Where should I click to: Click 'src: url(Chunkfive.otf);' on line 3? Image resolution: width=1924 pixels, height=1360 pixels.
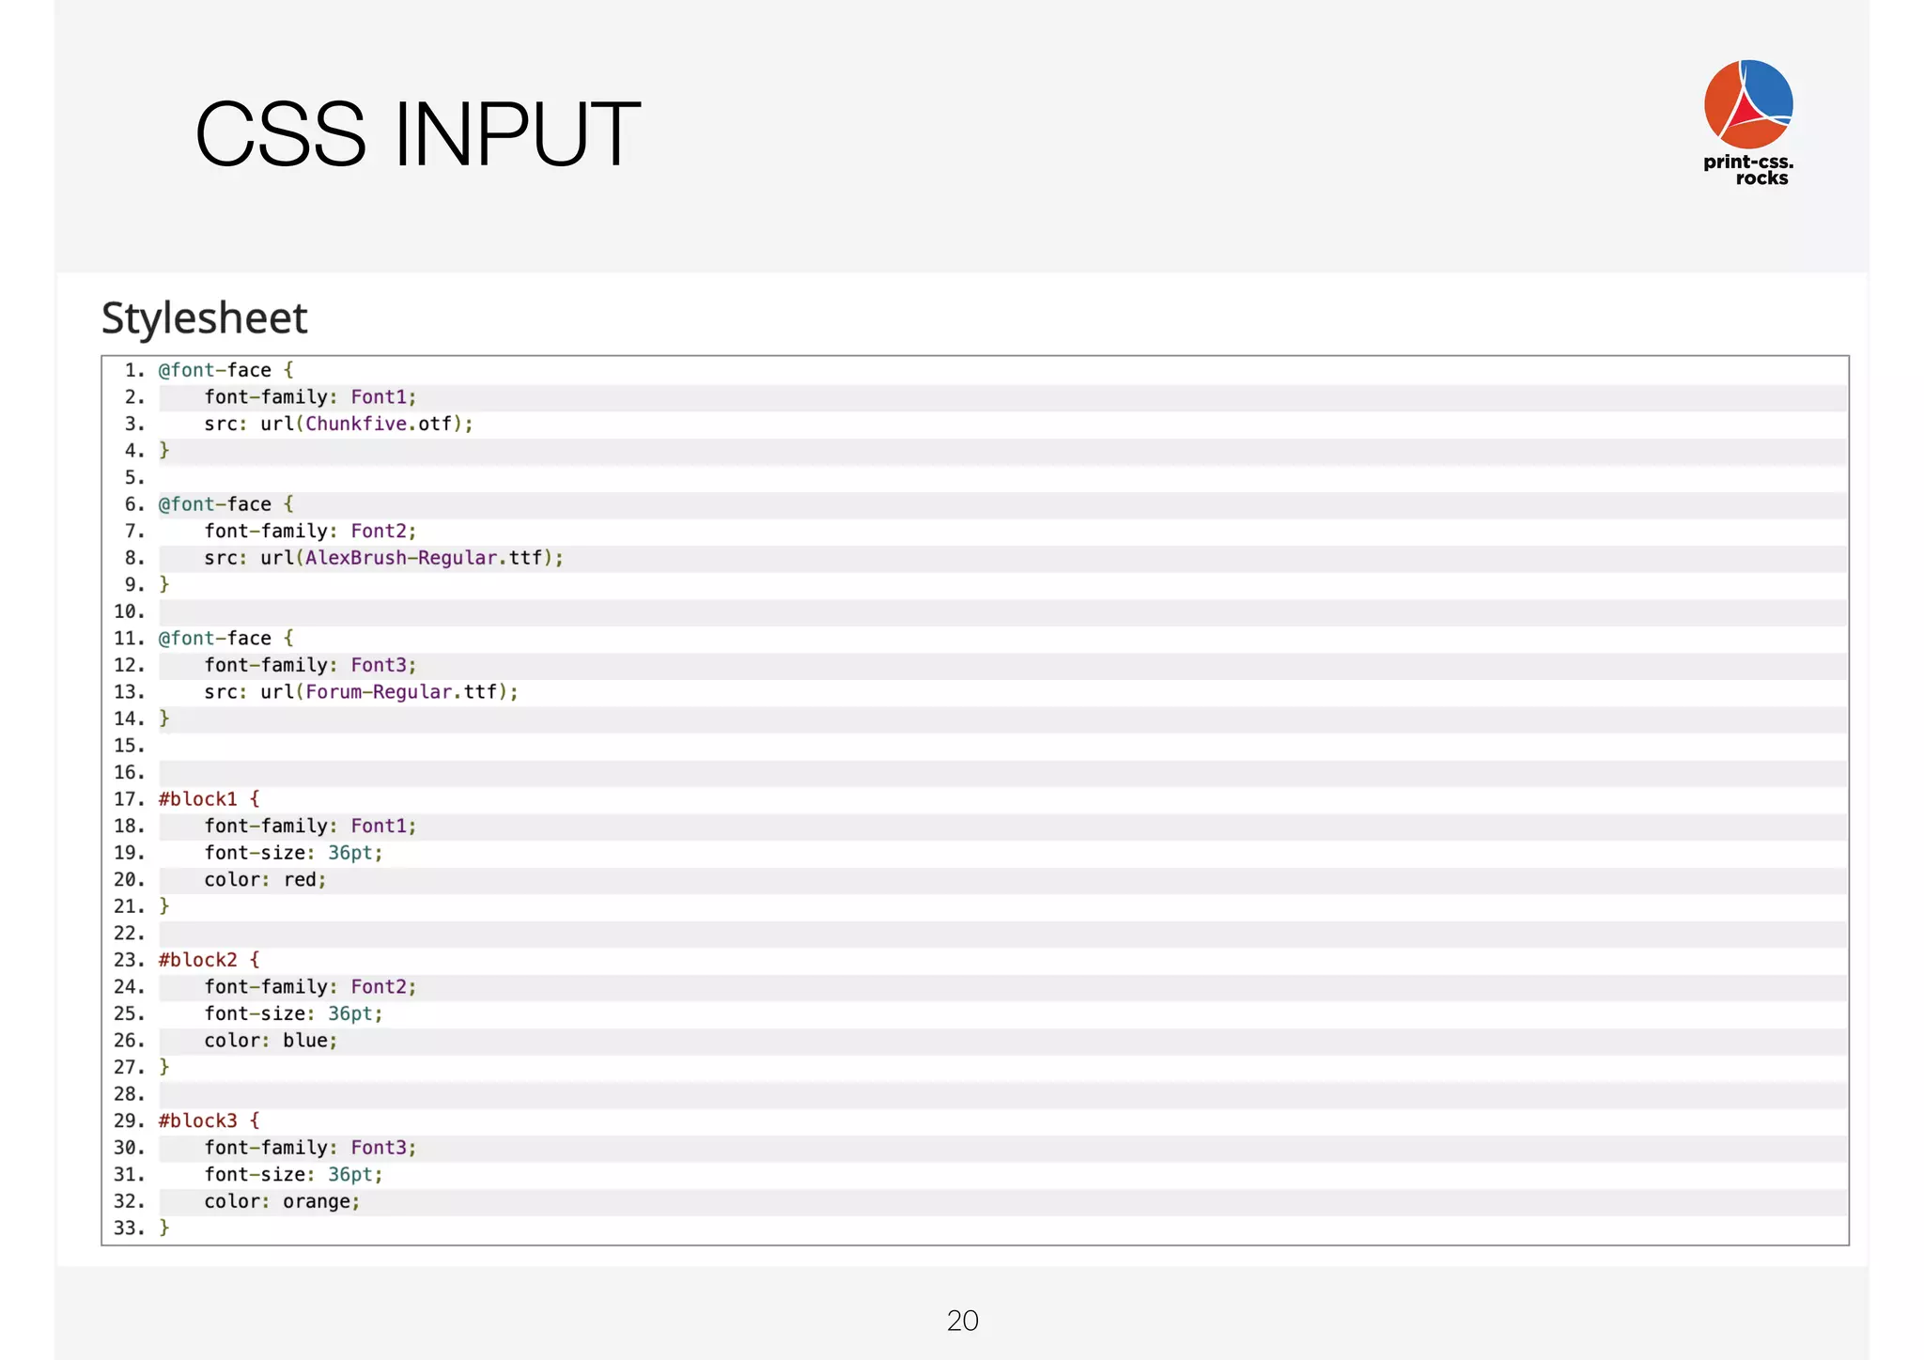(x=338, y=424)
